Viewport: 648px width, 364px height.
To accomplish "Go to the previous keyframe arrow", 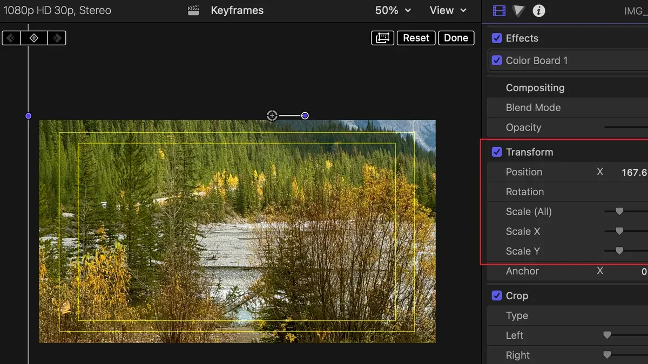I will point(11,38).
